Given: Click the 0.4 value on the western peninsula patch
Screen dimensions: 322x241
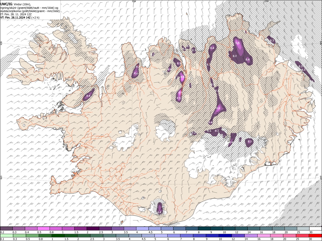Looking at the screenshot, I should click(88, 96).
